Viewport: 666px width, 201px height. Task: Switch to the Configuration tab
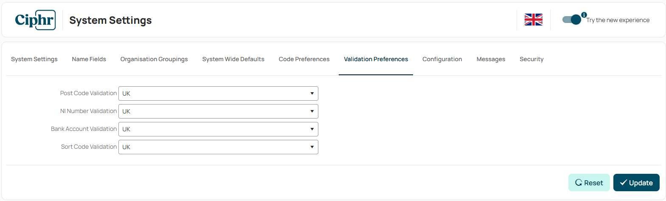[x=442, y=59]
